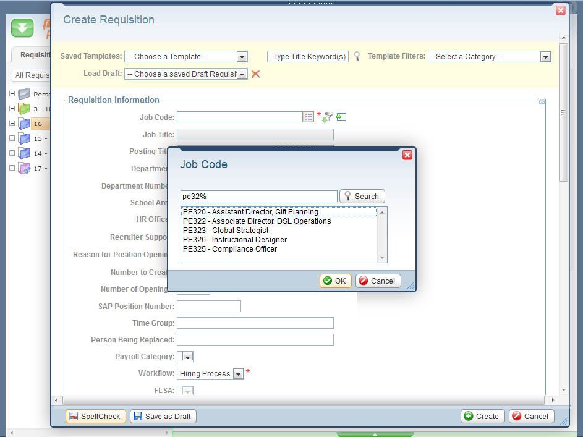Expand the Workflow Hiring Process dropdown
Viewport: 583px width, 437px height.
(x=238, y=374)
